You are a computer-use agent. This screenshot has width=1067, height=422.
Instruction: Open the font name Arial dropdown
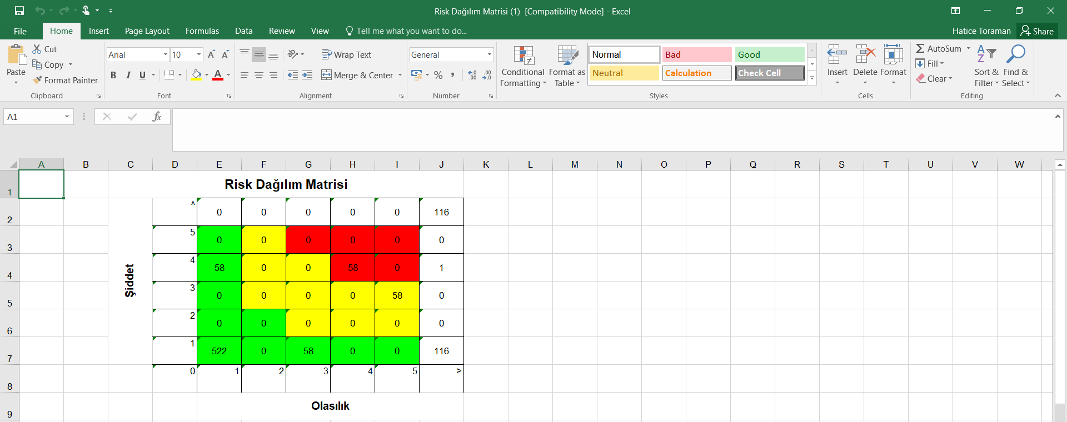[x=165, y=54]
